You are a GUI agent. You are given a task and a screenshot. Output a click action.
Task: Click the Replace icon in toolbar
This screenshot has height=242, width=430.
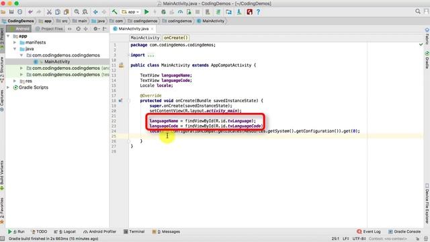(x=85, y=12)
